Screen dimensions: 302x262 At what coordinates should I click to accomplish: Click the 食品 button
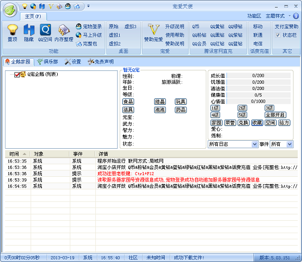coord(128,102)
